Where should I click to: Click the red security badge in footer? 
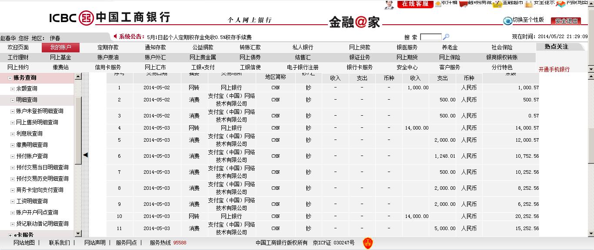368,243
